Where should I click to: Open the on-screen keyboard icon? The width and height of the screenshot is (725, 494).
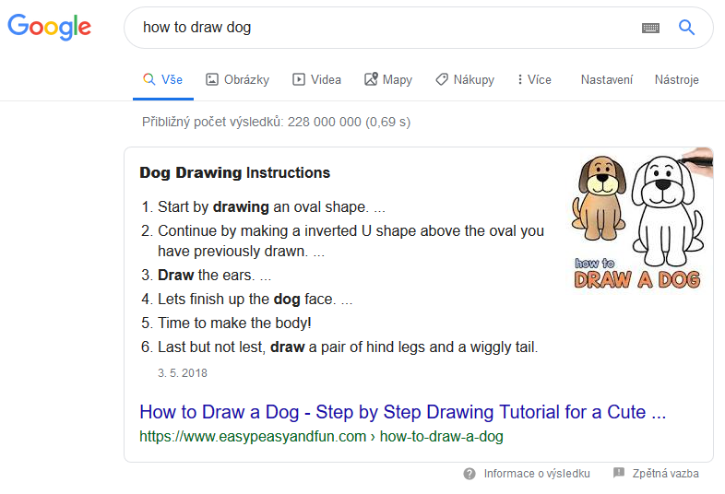click(650, 29)
